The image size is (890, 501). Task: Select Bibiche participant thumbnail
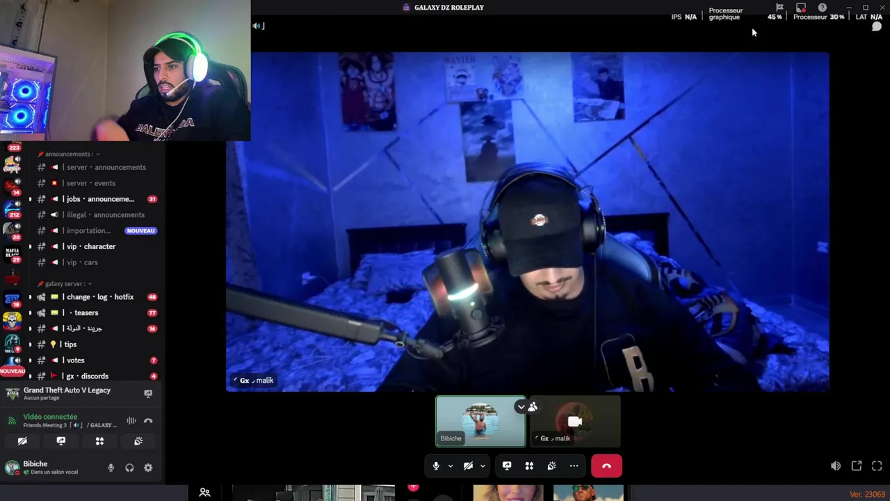point(480,421)
